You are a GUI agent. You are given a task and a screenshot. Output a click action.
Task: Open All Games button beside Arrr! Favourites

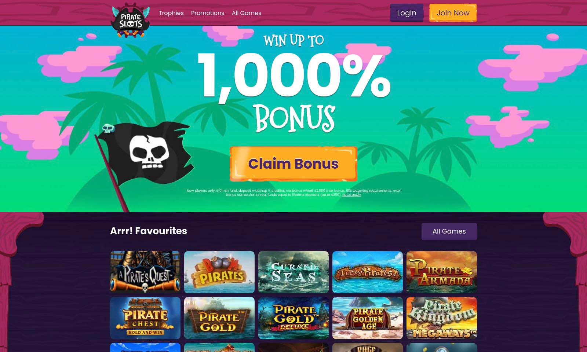click(x=449, y=231)
